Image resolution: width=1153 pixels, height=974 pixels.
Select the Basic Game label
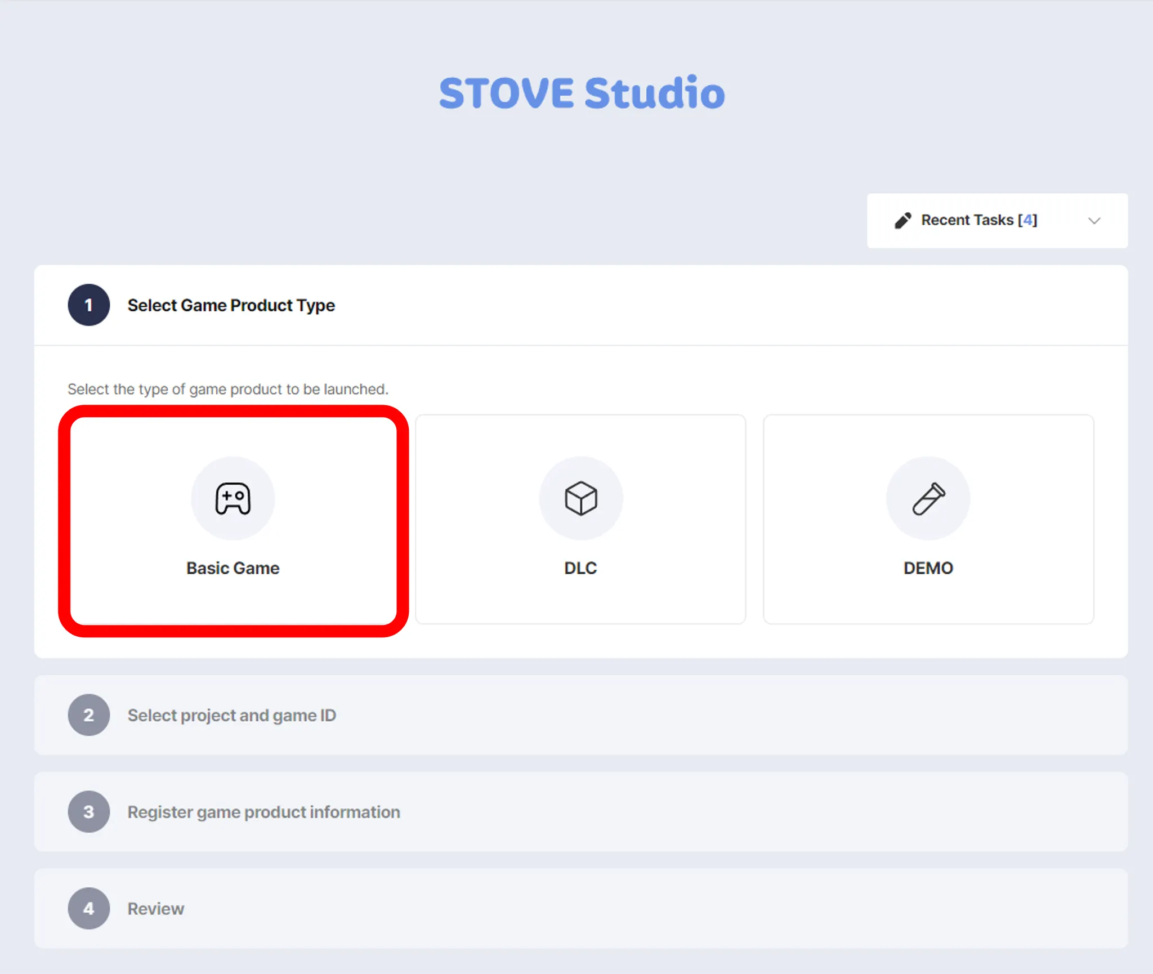tap(233, 568)
